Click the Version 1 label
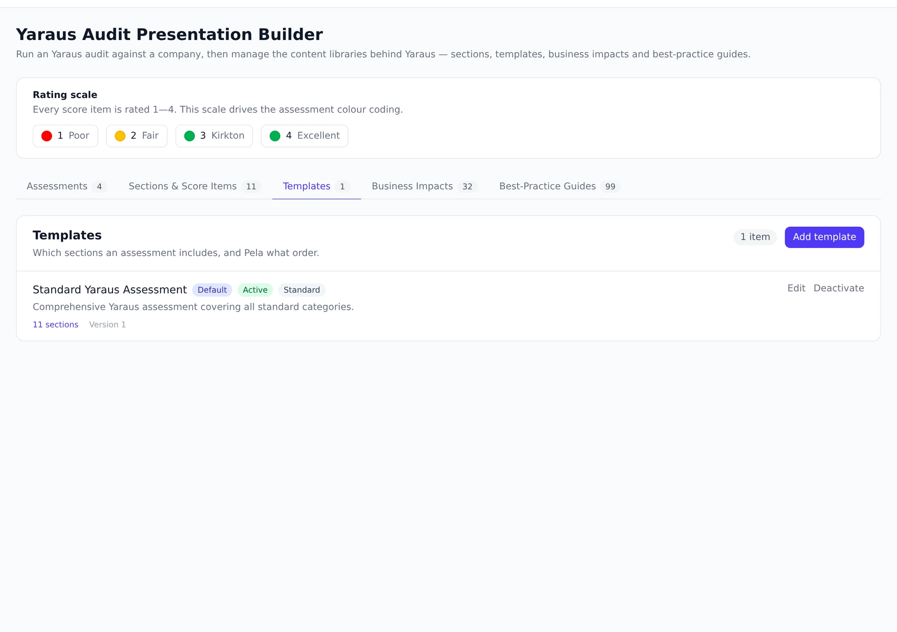 point(108,324)
